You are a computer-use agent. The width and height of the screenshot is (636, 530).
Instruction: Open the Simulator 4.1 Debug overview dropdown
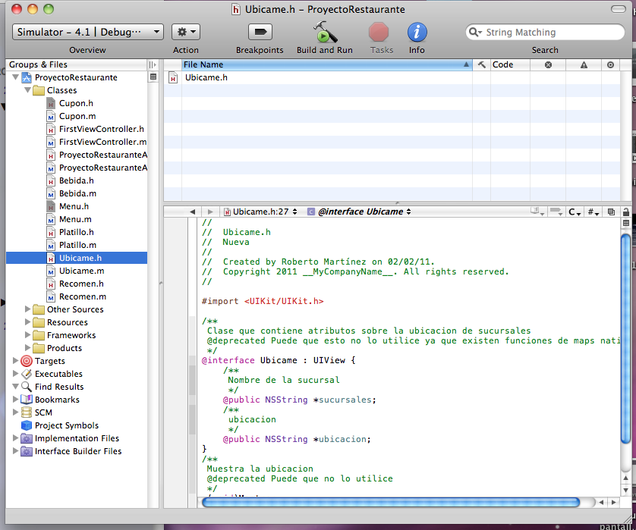coord(88,32)
